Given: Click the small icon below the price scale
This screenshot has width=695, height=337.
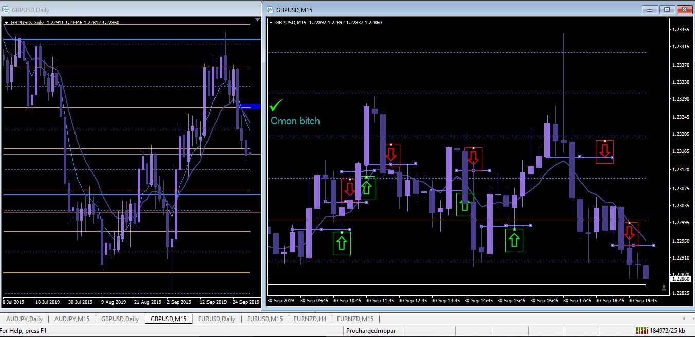Looking at the screenshot, I should pos(664,288).
